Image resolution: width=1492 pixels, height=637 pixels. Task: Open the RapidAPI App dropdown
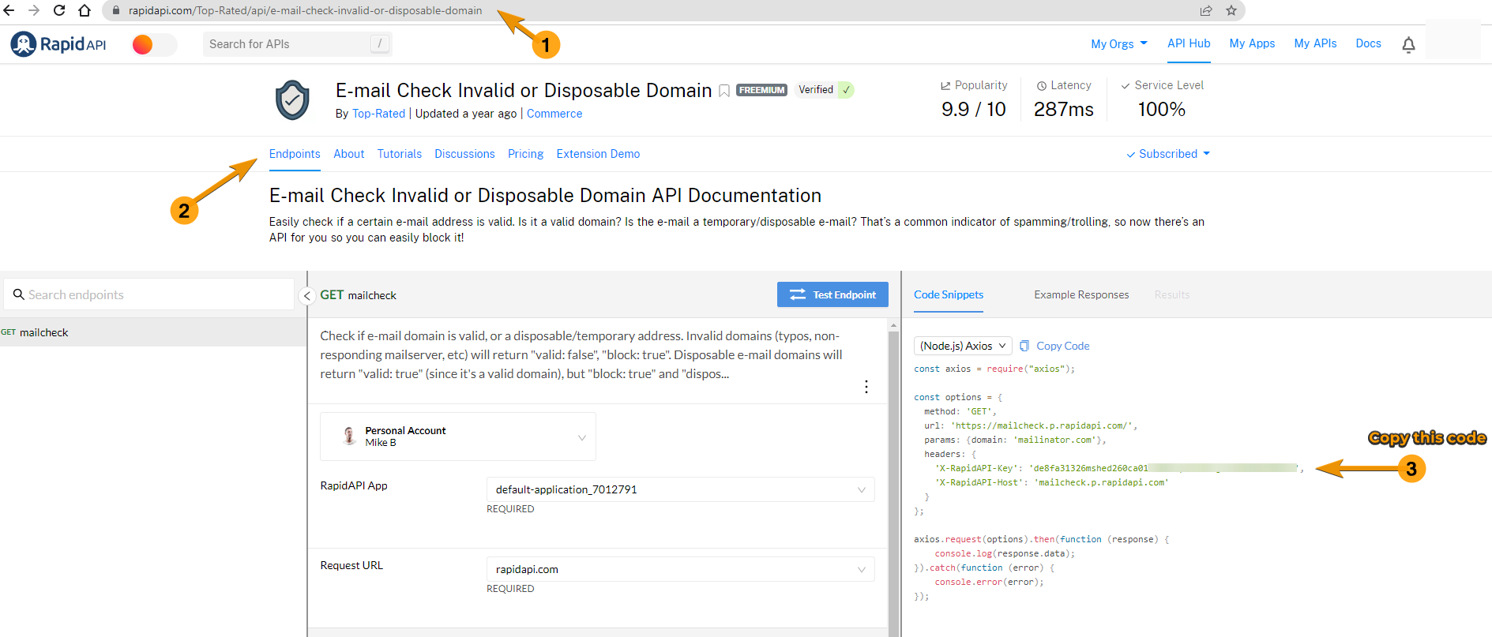click(680, 489)
